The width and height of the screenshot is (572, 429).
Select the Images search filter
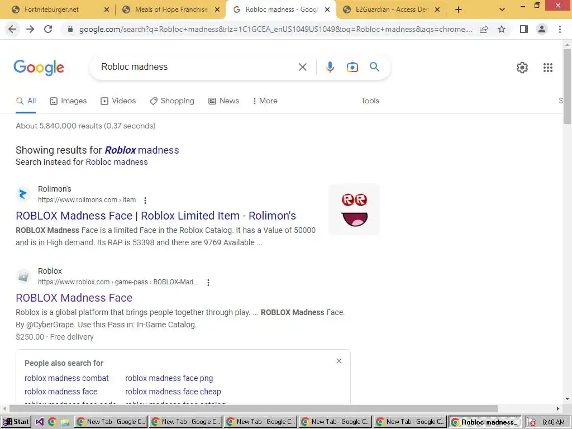68,101
